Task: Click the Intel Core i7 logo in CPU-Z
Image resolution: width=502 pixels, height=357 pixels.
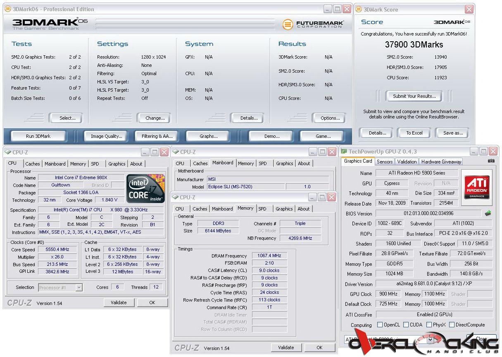Action: [x=146, y=188]
